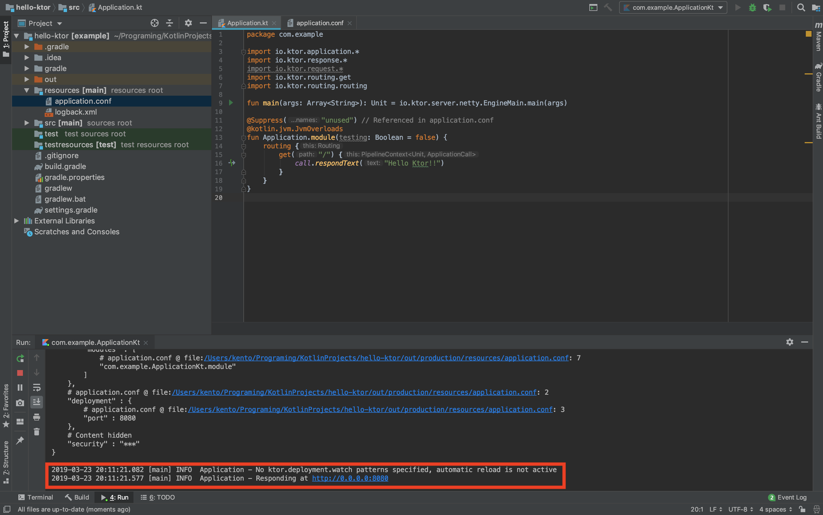Open the Terminal tool window tab
This screenshot has height=515, width=823.
36,497
